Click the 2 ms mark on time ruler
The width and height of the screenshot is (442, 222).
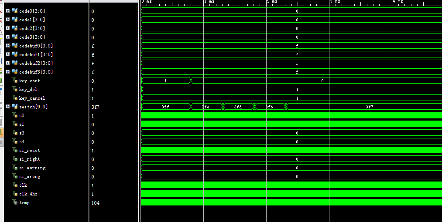(x=272, y=2)
